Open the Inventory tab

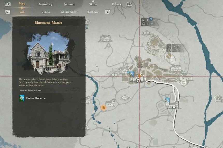(45, 4)
